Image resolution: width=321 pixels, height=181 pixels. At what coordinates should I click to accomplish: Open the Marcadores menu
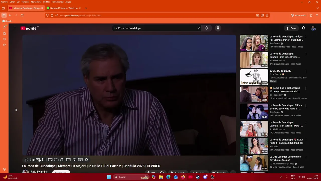point(36,2)
